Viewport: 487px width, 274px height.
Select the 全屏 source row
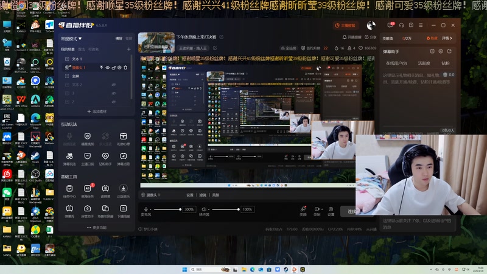96,76
